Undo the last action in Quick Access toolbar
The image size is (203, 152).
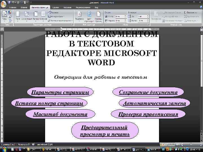[x=13, y=2]
